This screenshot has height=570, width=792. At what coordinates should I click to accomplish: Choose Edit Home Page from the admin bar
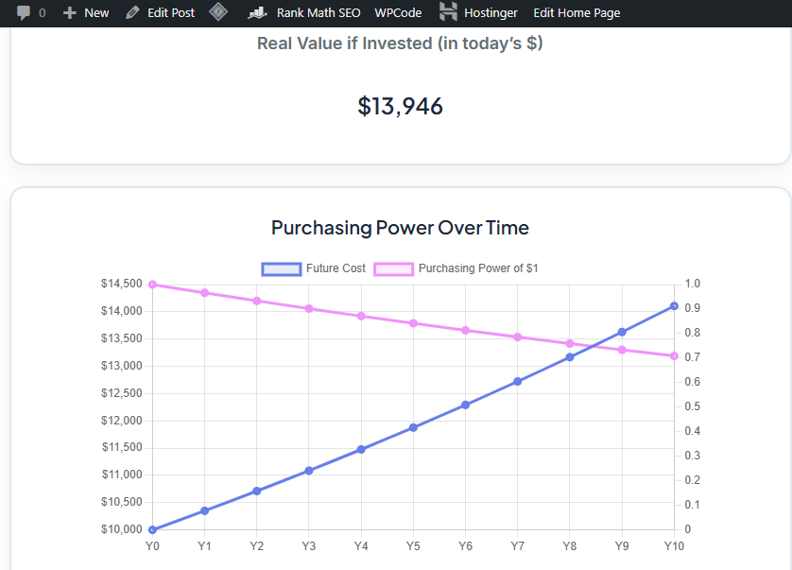coord(577,12)
